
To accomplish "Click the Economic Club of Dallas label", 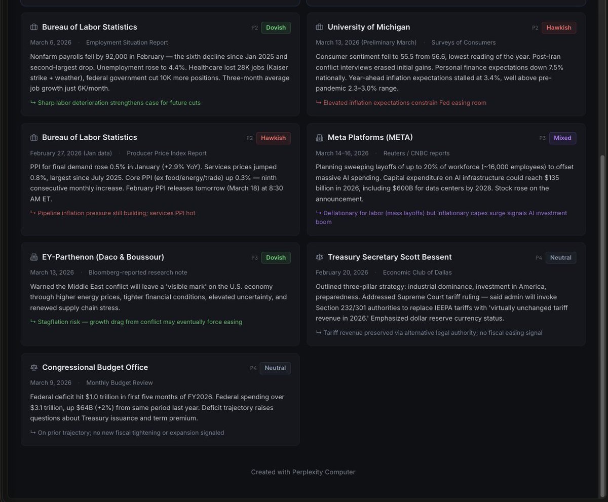I will [x=417, y=273].
